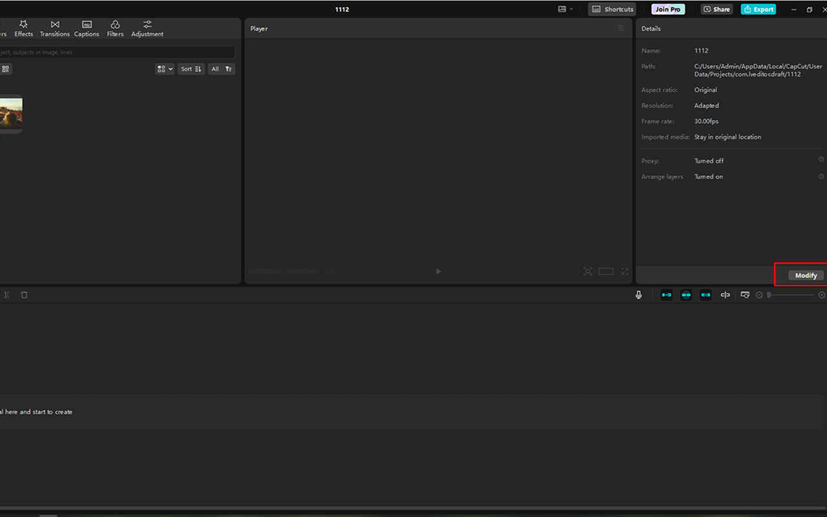Select the imported media thumbnail

pos(11,114)
